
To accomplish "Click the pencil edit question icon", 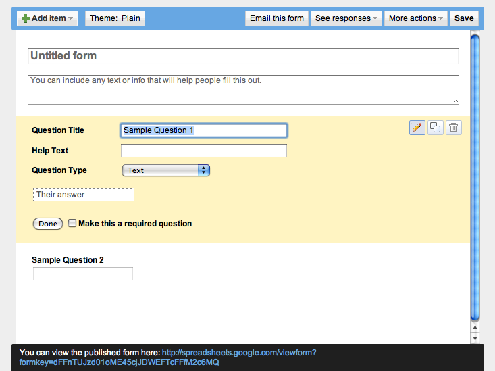I will (x=417, y=128).
